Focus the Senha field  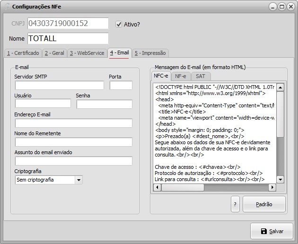[105, 105]
